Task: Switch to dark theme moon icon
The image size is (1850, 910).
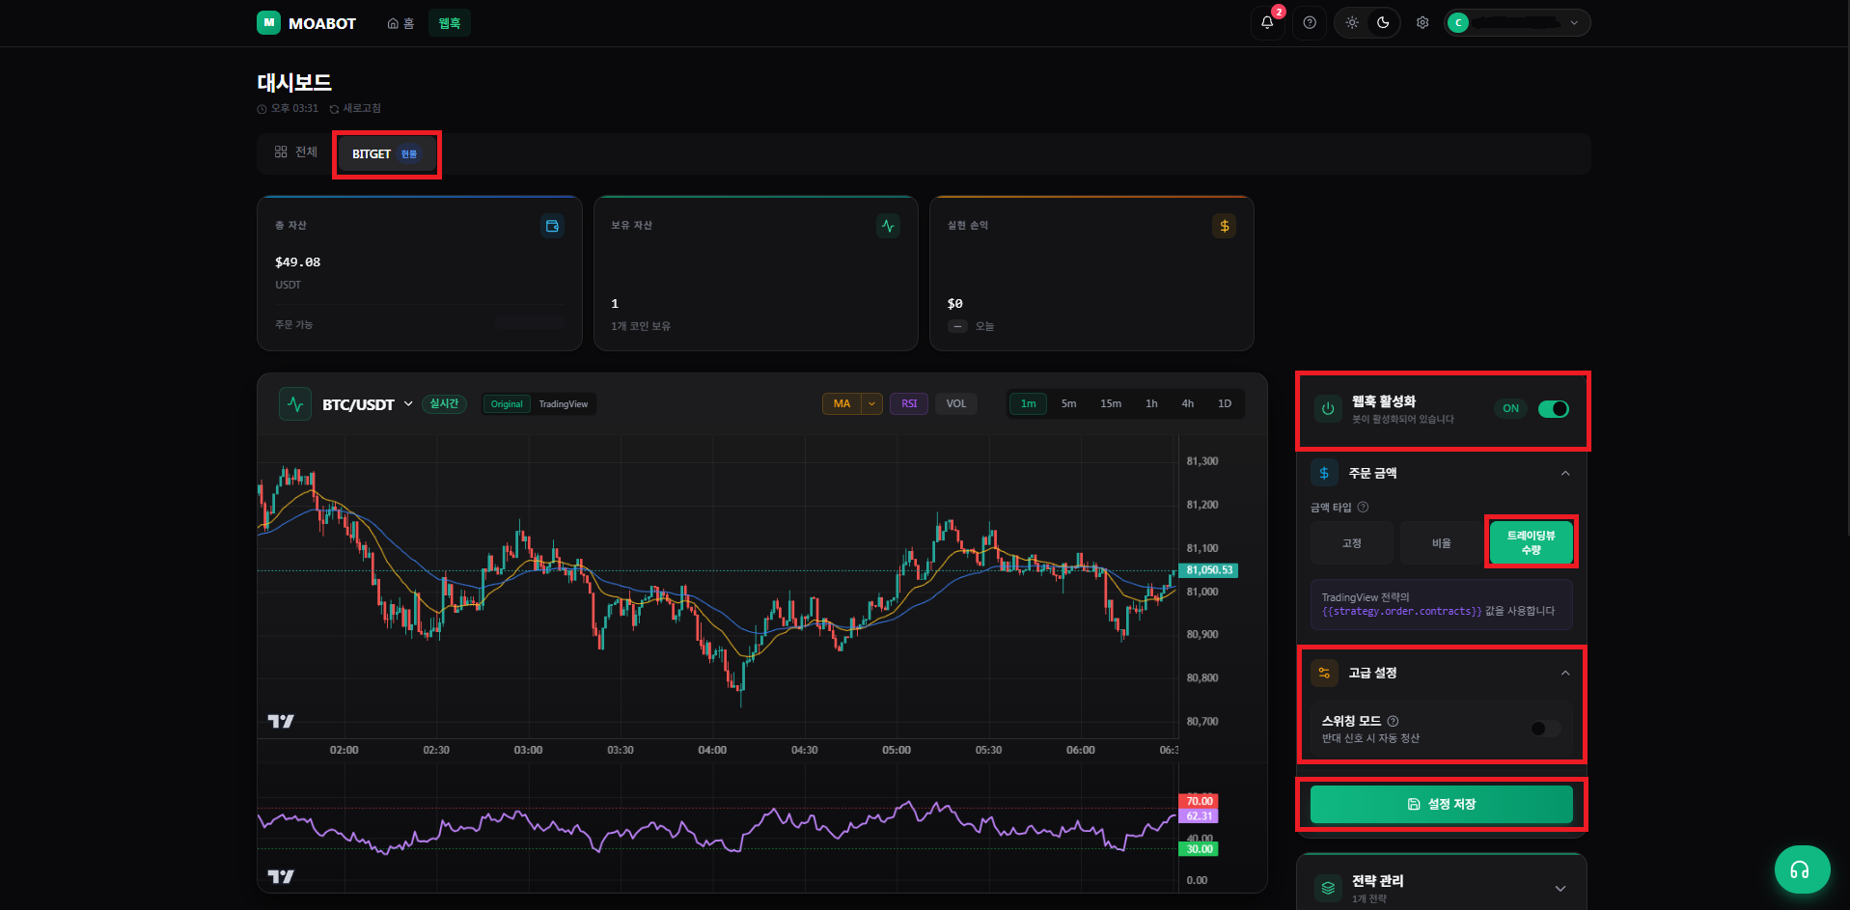Action: point(1383,22)
